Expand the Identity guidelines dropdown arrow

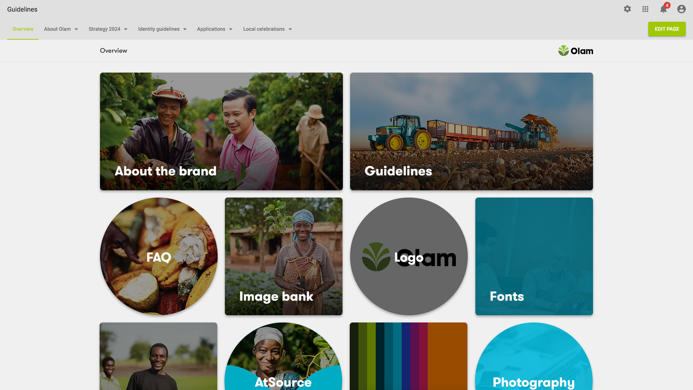pos(185,29)
